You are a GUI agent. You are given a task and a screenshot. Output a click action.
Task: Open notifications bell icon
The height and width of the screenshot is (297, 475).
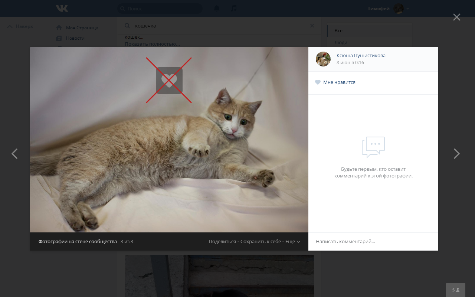click(217, 8)
